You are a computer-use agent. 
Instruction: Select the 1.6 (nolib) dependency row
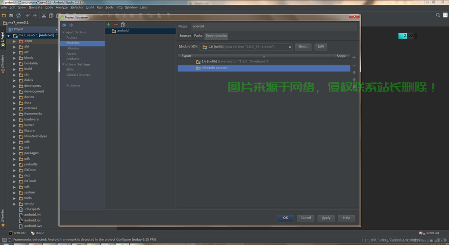(x=264, y=62)
